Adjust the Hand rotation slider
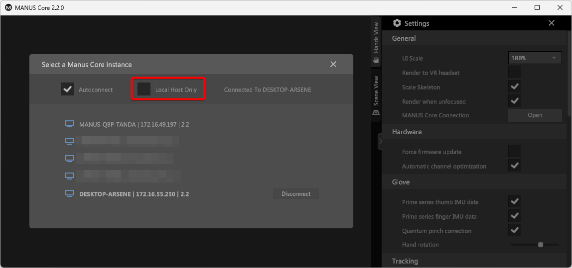This screenshot has width=572, height=268. coord(540,245)
